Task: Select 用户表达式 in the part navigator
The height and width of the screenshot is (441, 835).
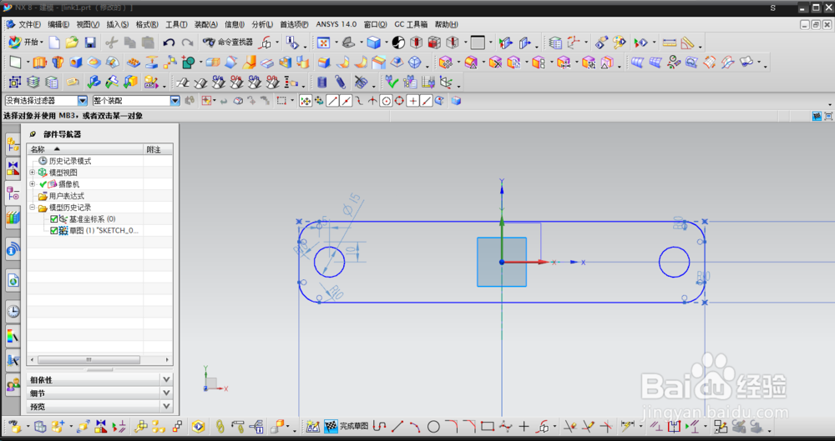Action: pyautogui.click(x=67, y=196)
